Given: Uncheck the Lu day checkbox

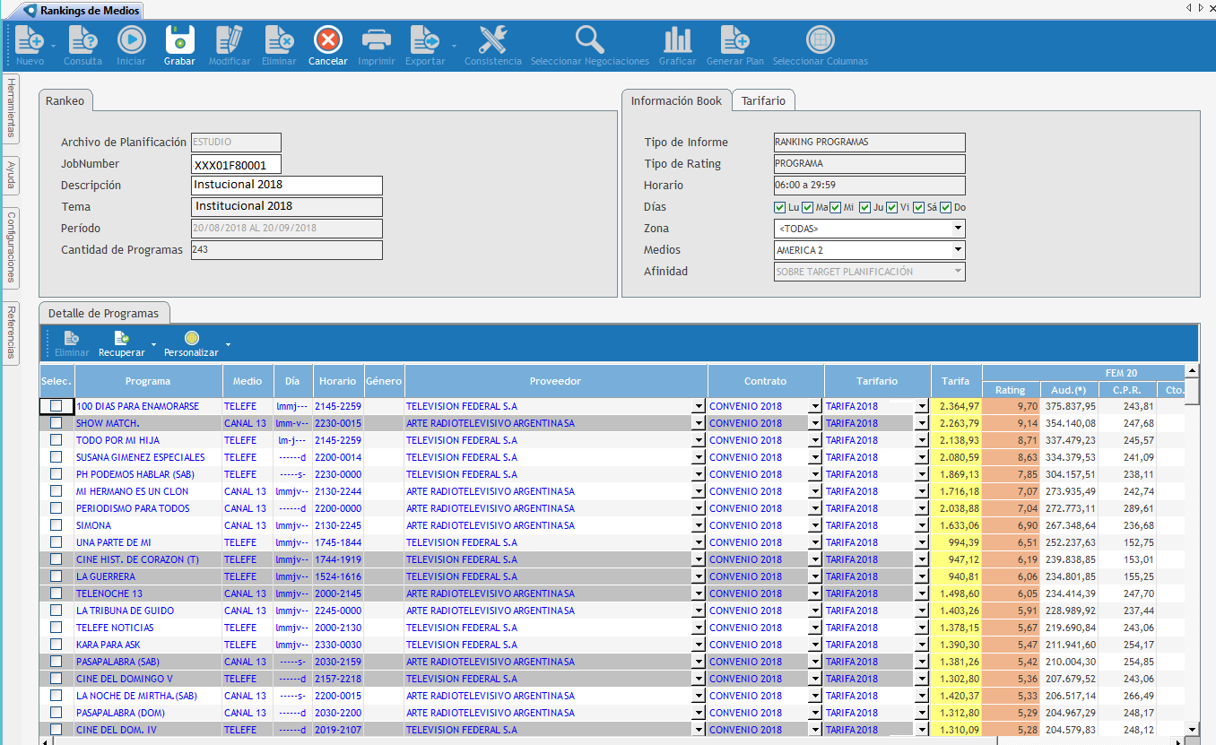Looking at the screenshot, I should (x=780, y=208).
